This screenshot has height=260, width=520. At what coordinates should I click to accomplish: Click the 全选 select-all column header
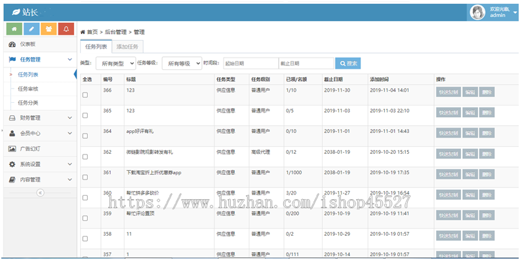pos(87,79)
